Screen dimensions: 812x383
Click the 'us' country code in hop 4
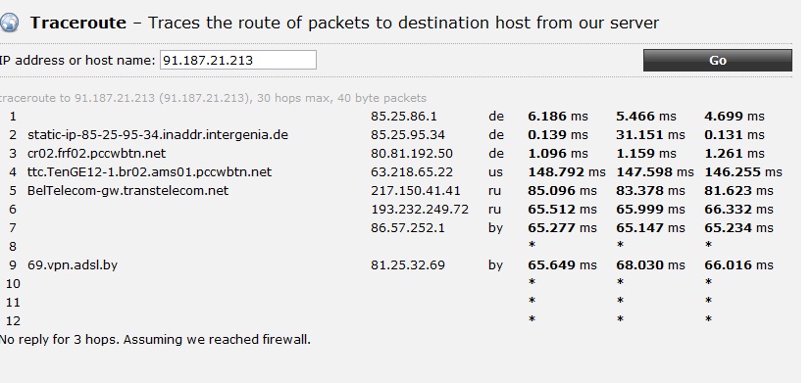point(495,172)
